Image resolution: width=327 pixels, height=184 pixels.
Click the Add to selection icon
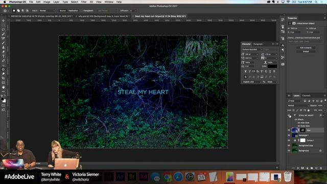pos(18,11)
